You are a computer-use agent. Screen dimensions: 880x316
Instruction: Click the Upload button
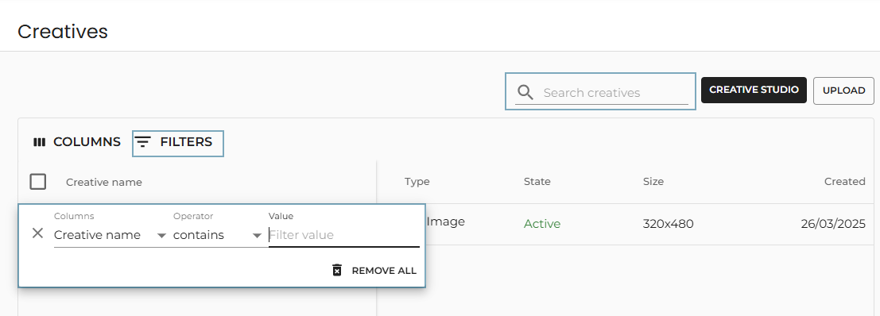point(843,91)
